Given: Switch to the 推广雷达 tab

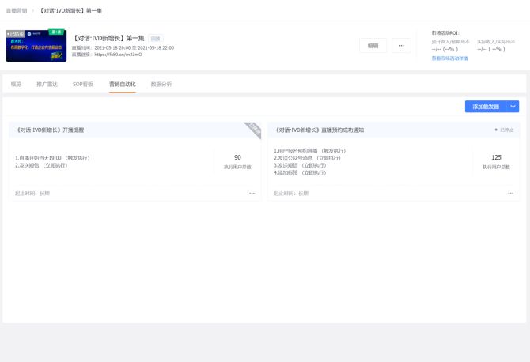Looking at the screenshot, I should [x=47, y=84].
